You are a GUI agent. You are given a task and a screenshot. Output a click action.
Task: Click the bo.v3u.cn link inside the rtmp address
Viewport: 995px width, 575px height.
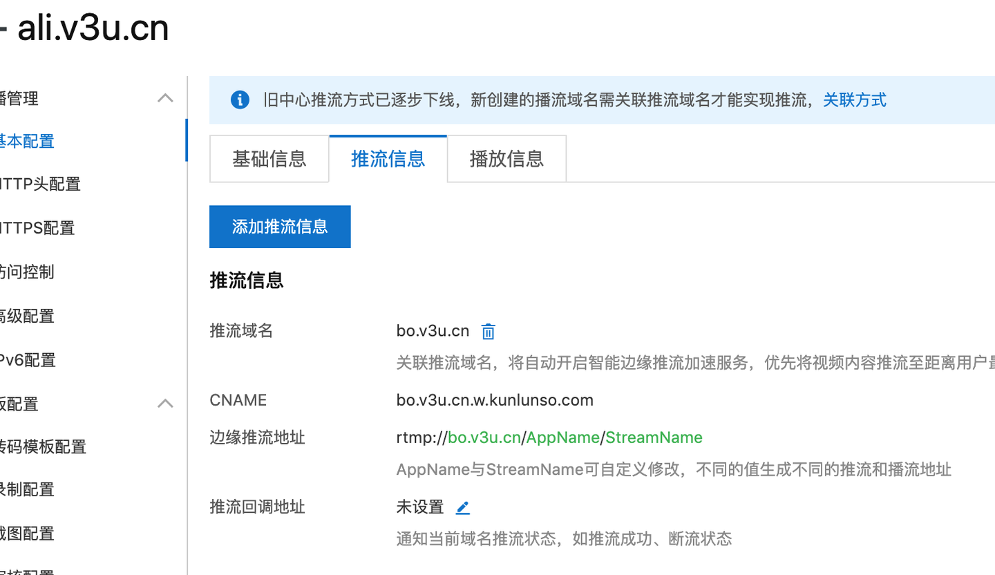tap(484, 437)
